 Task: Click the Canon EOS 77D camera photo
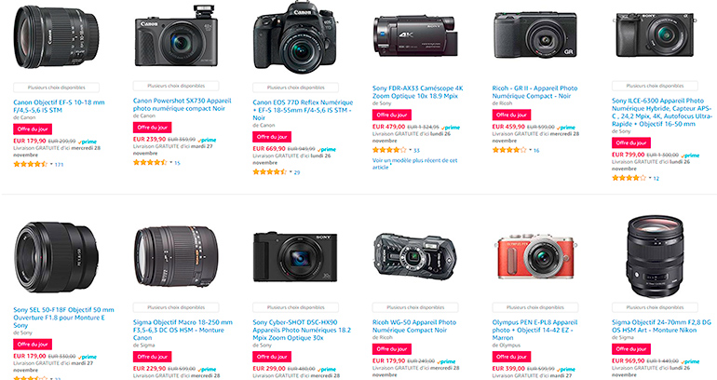tap(292, 42)
